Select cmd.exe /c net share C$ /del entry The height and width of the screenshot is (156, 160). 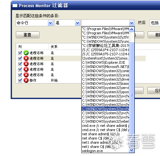click(x=105, y=130)
